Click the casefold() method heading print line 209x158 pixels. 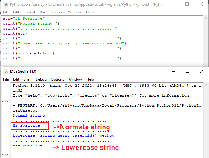64,43
